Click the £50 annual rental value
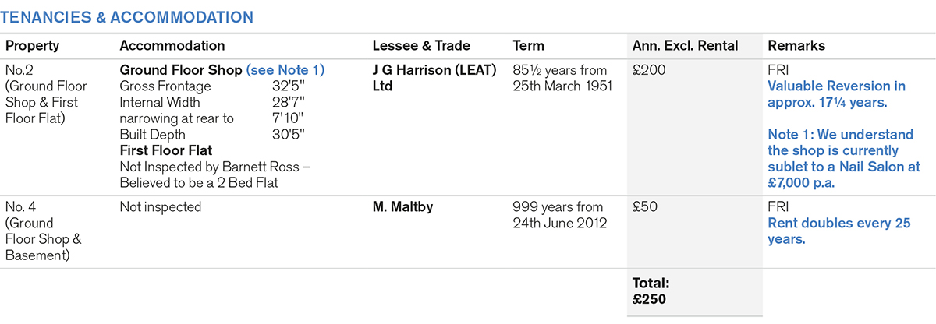Screen dimensions: 936x324 click(x=644, y=207)
